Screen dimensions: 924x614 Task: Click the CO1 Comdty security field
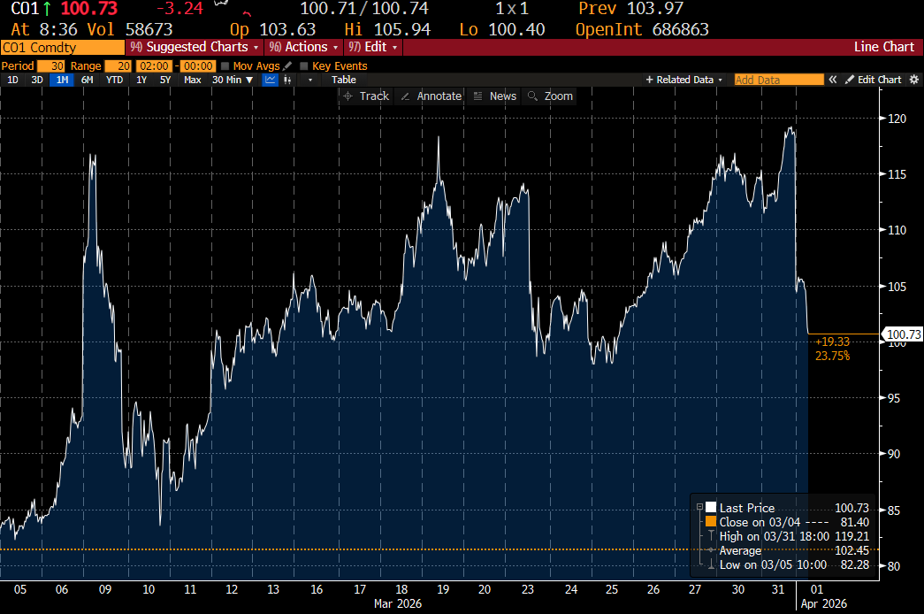click(x=63, y=48)
